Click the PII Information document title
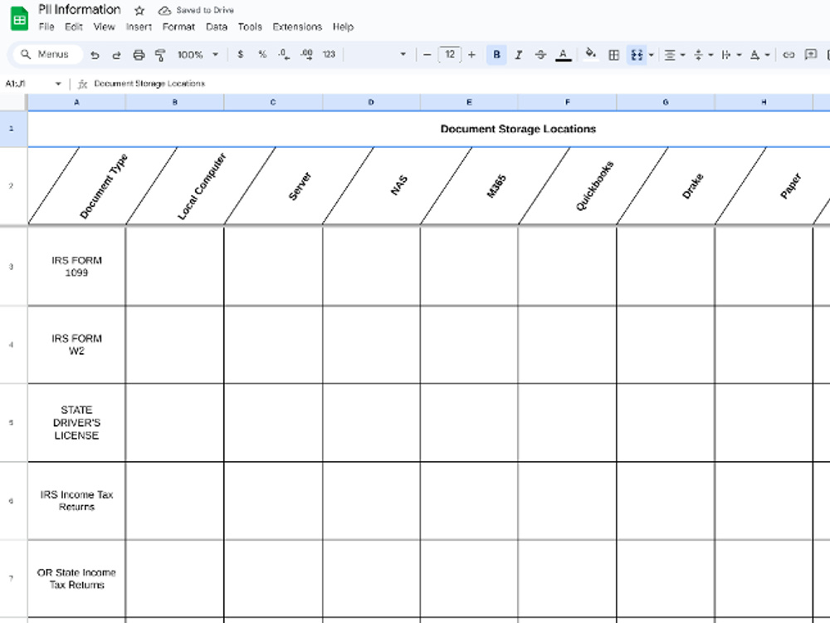Viewport: 830px width, 623px height. tap(80, 9)
